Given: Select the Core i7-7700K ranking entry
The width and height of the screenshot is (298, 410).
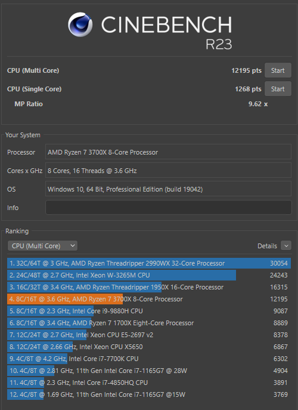Looking at the screenshot, I should [x=149, y=359].
